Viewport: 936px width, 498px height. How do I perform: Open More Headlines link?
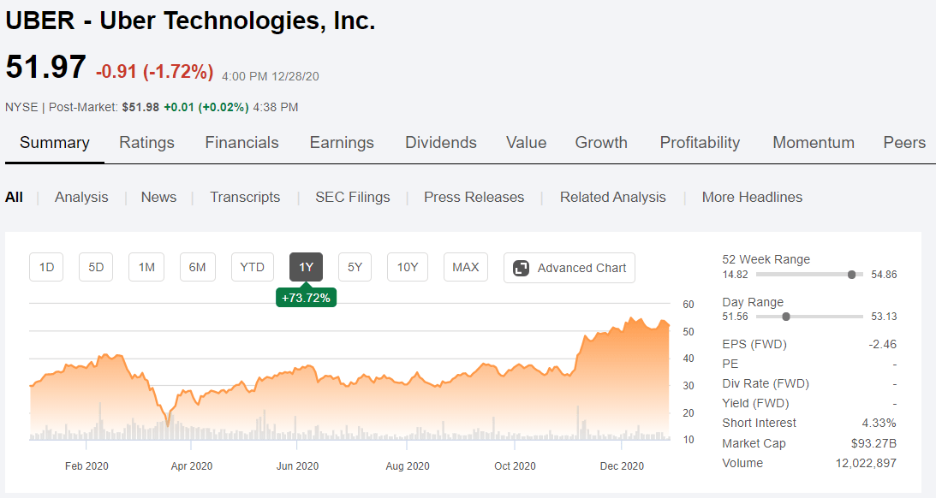752,197
